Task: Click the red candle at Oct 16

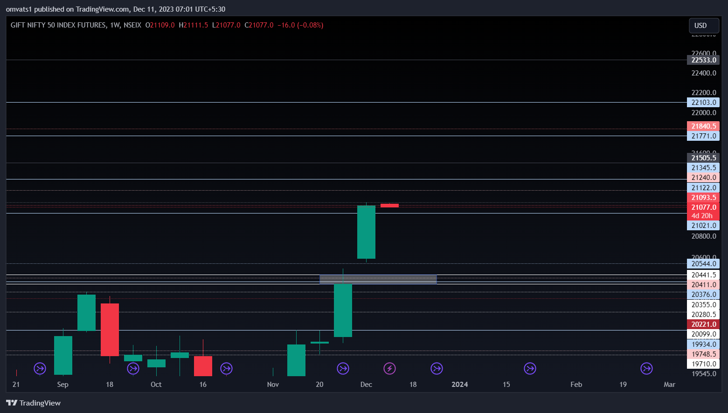Action: 203,366
